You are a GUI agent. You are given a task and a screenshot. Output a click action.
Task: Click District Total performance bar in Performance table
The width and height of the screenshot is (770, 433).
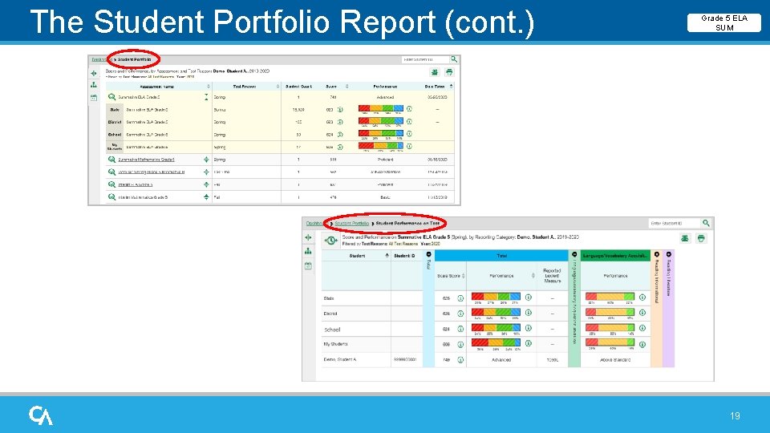pyautogui.click(x=496, y=312)
